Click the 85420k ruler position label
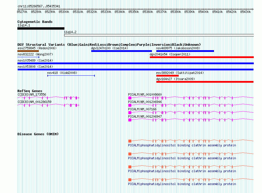262x193 pixels. [231, 12]
